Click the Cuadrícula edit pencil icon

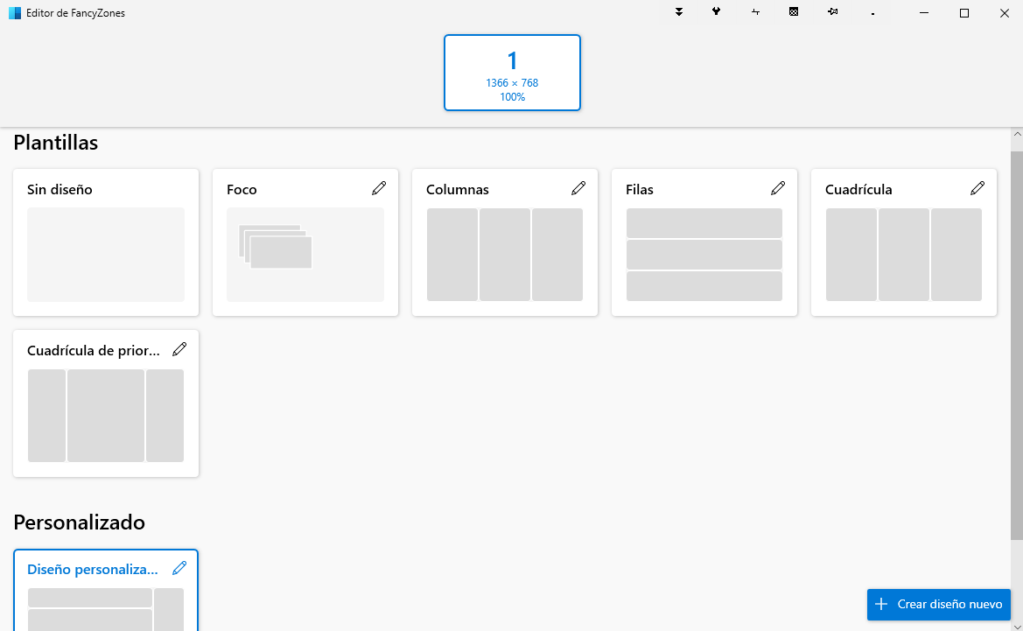(x=977, y=188)
